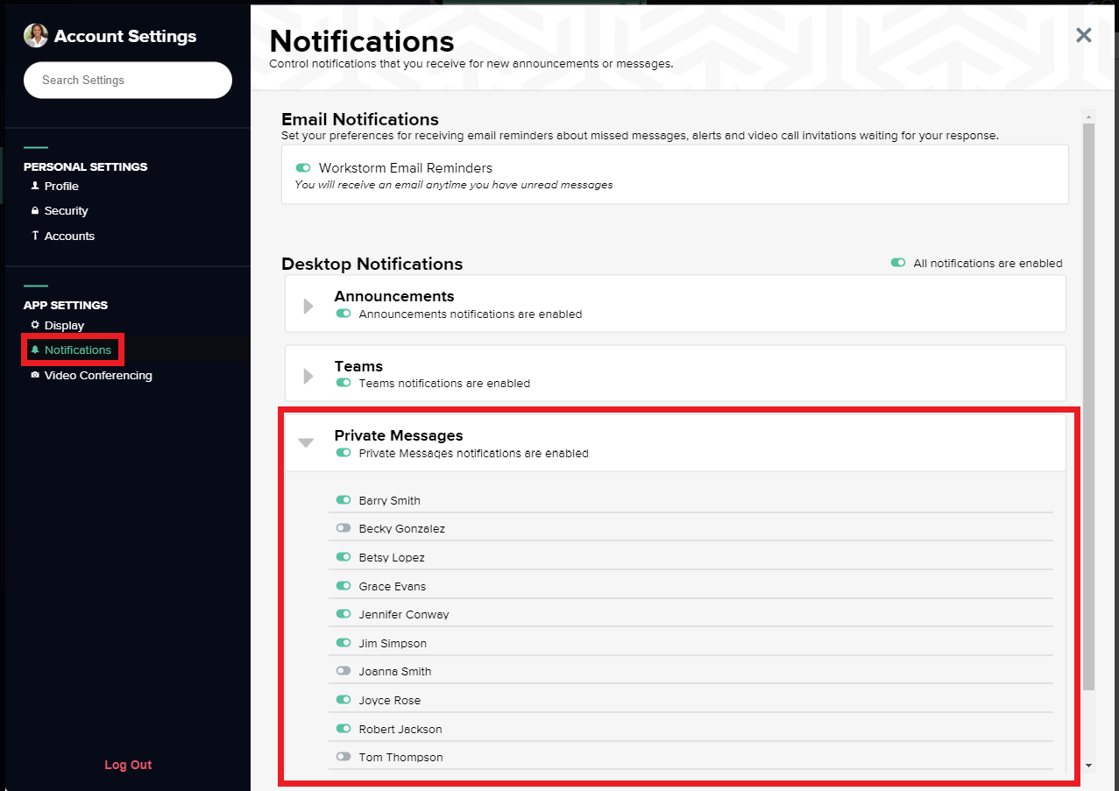This screenshot has height=791, width=1119.
Task: Click the name Robert Jackson
Action: (x=400, y=729)
